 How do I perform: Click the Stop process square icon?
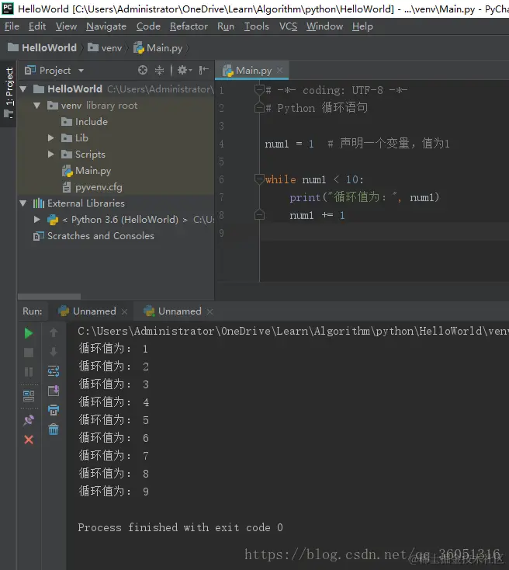(29, 353)
